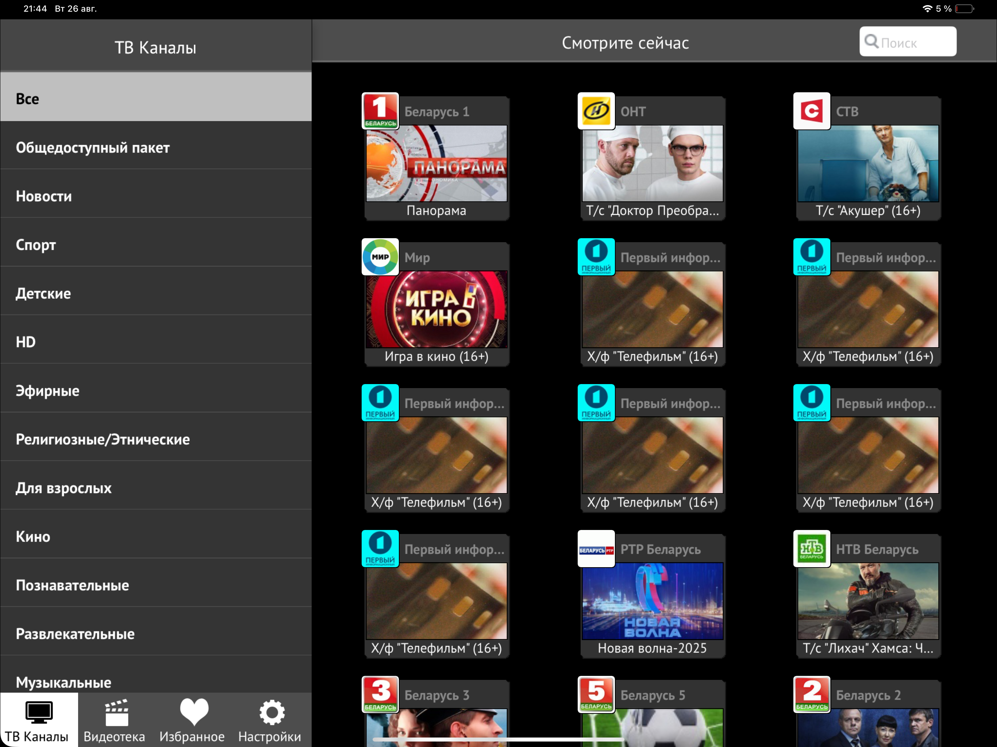Tap the "Смотрите сейчас" header

(625, 43)
